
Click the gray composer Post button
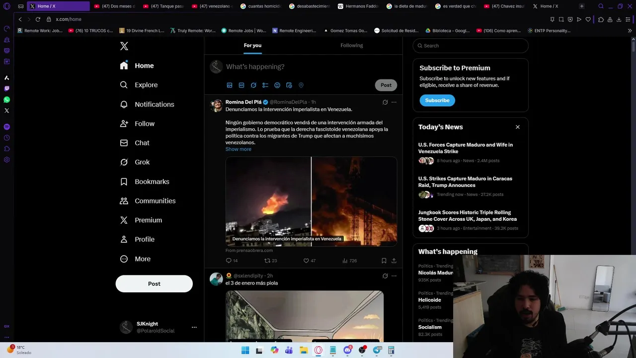tap(386, 85)
